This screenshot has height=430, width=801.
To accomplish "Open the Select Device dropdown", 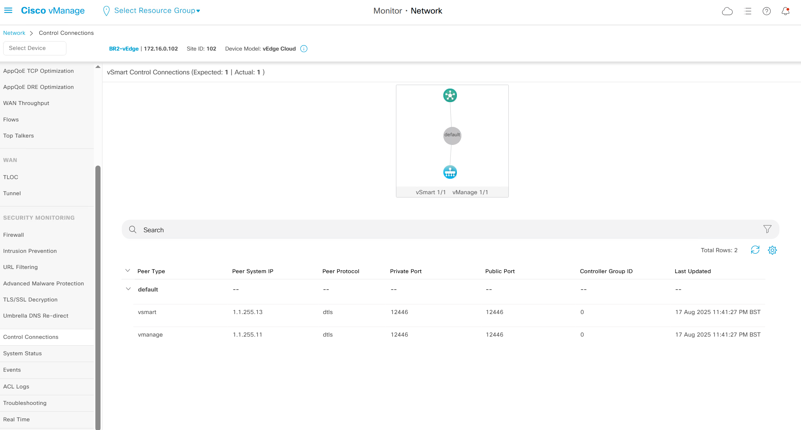I will (x=34, y=48).
